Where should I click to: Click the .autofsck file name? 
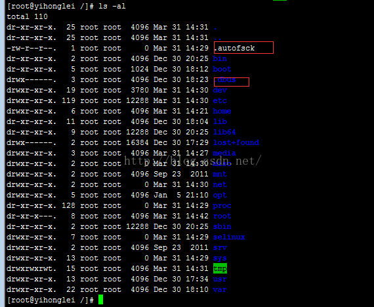coord(236,48)
